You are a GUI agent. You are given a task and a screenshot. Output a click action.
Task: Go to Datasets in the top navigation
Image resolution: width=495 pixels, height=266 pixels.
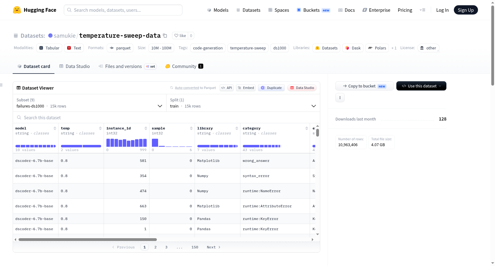point(248,10)
